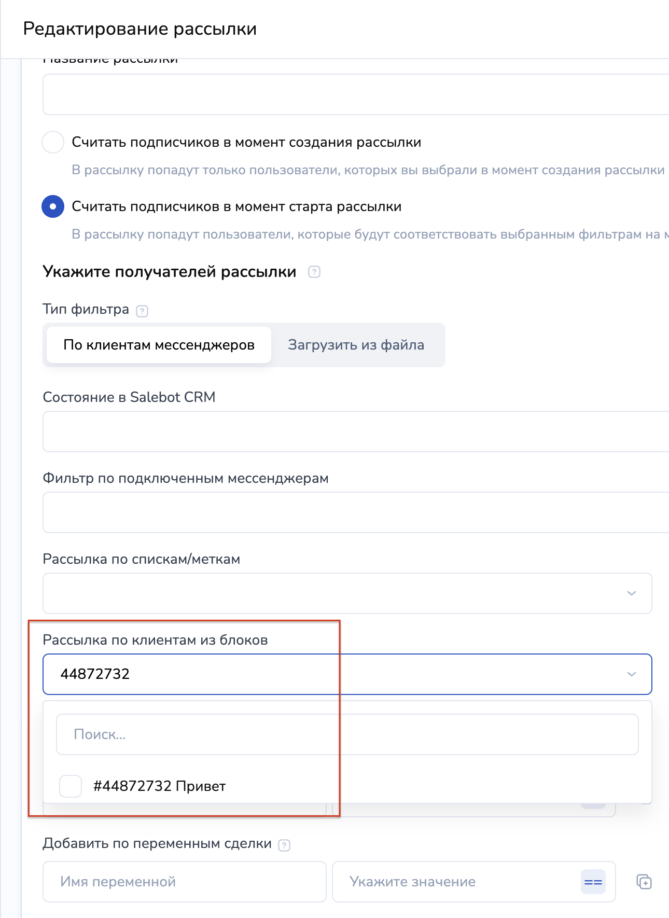Image resolution: width=669 pixels, height=918 pixels.
Task: Check the #44872732 Привет option
Action: tap(71, 786)
